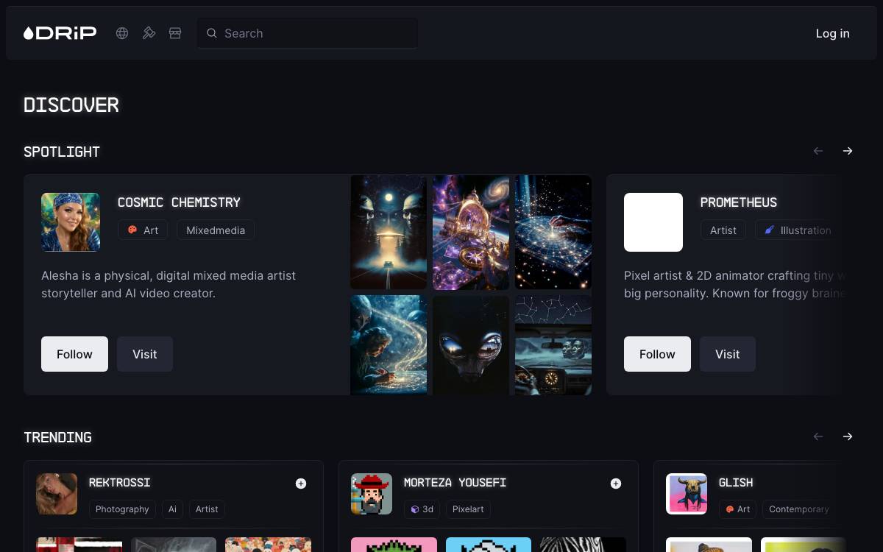883x552 pixels.
Task: Open the car dashboard constellation artwork
Action: (553, 345)
